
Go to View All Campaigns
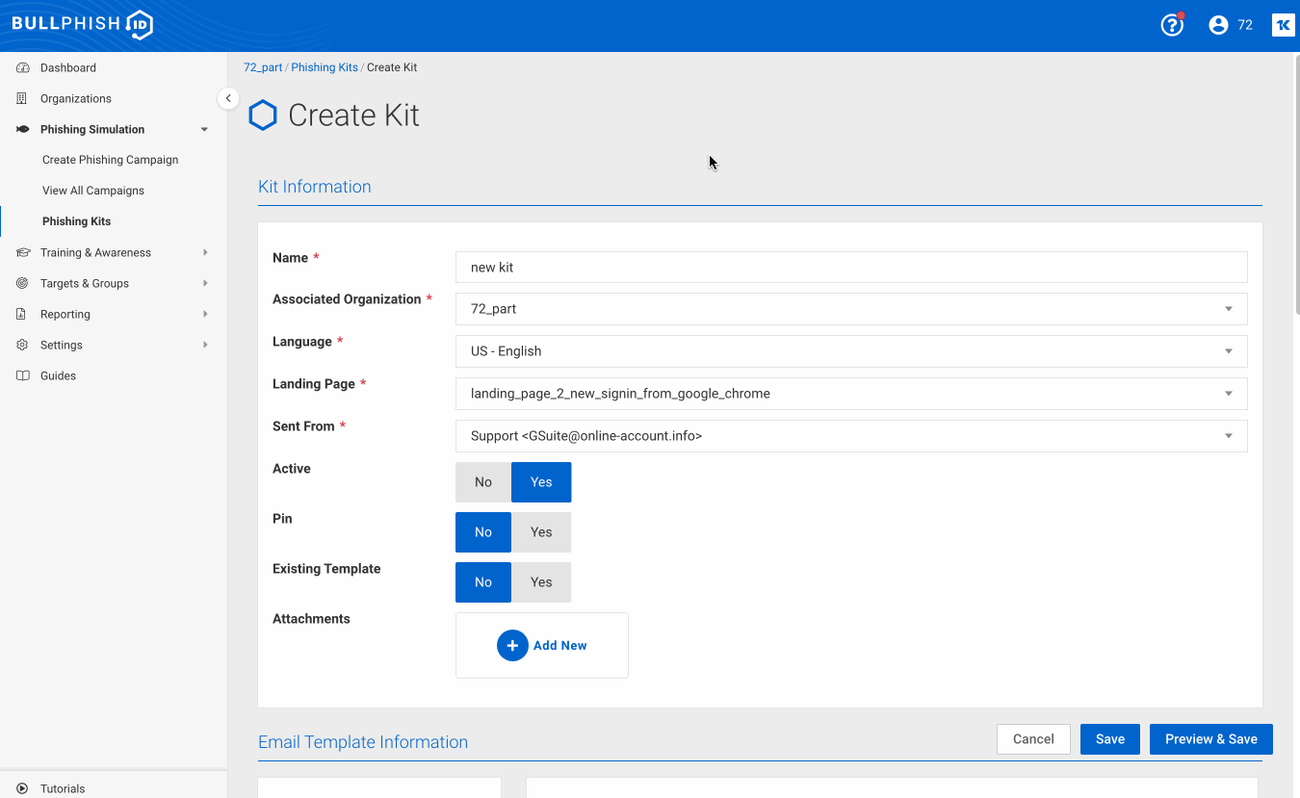point(93,191)
